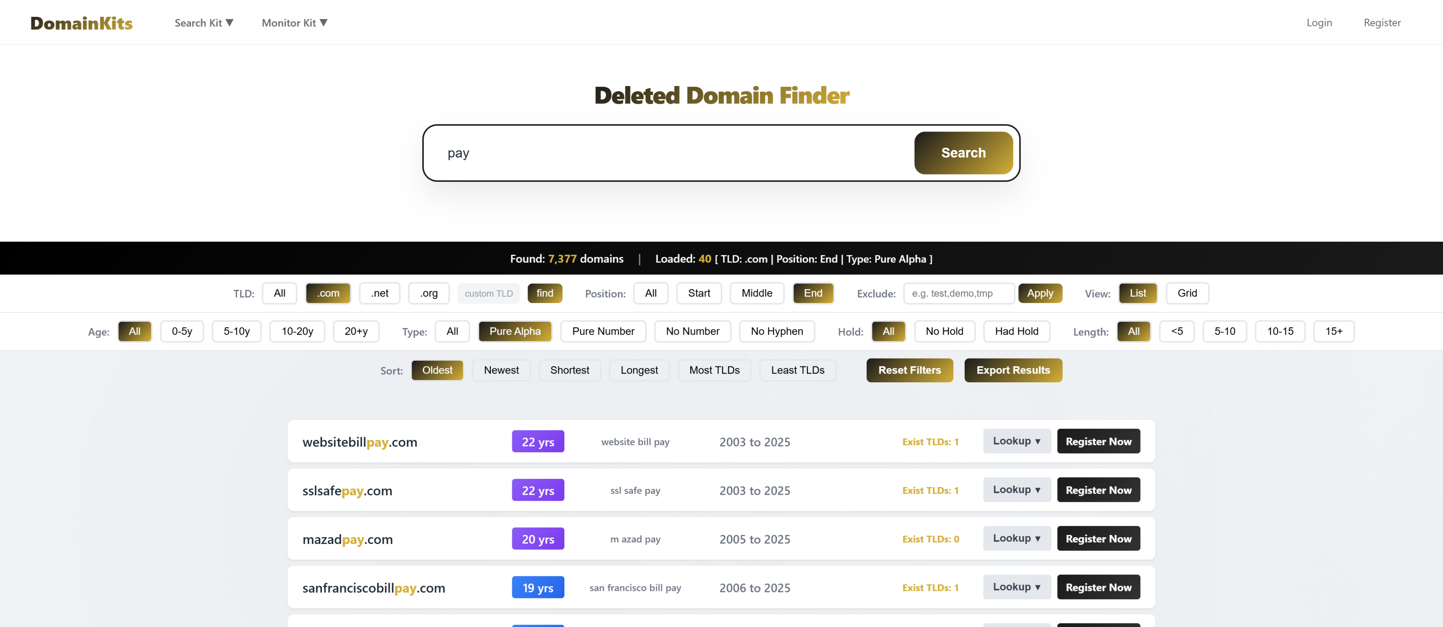Click the Login link

[x=1319, y=23]
